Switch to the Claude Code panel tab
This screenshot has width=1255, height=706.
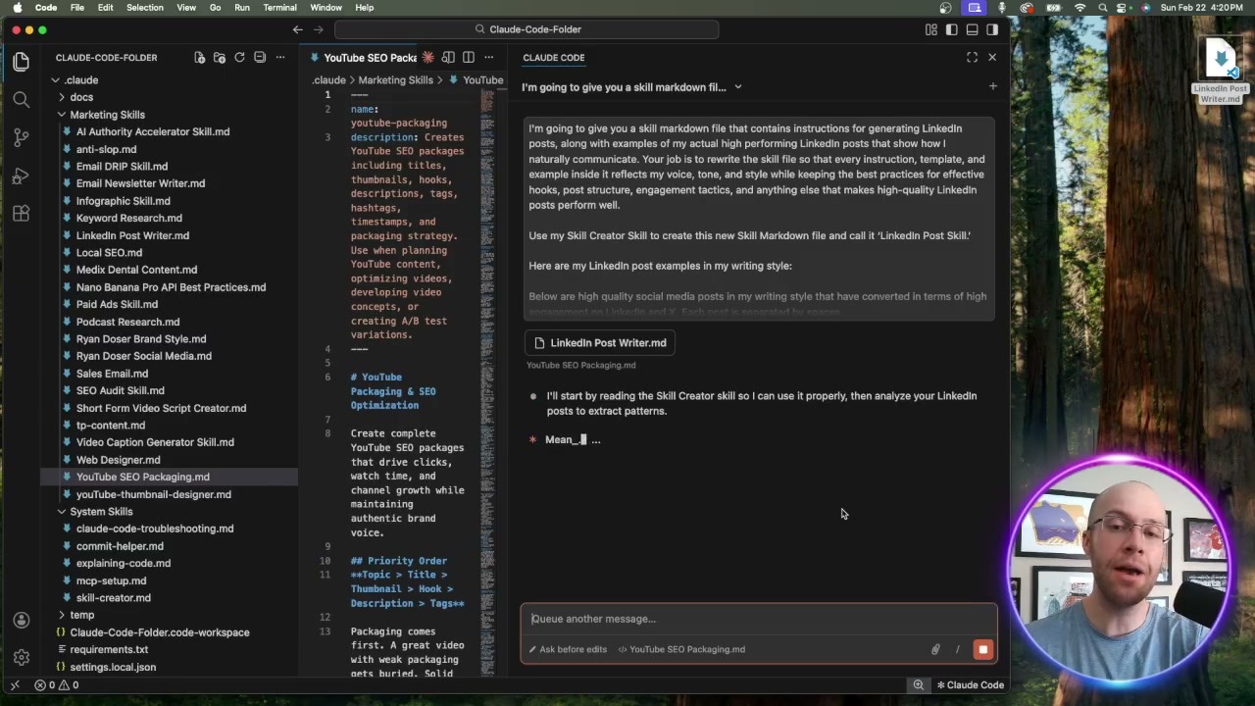[554, 58]
